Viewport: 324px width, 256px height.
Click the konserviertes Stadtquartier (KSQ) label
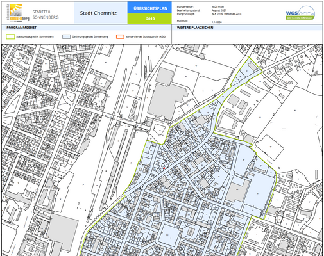(146, 37)
